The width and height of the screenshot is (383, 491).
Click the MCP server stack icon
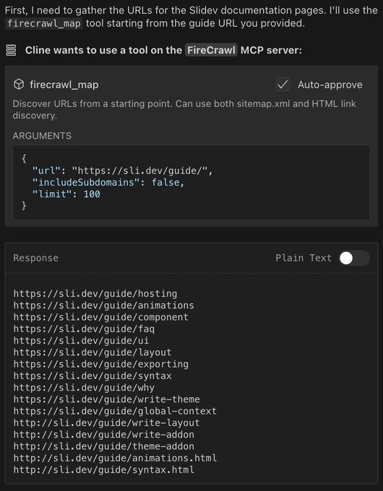click(x=11, y=50)
